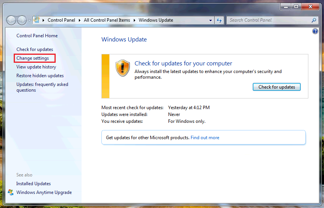Image resolution: width=324 pixels, height=208 pixels.
Task: Click the 'For Windows only.' value
Action: (x=187, y=121)
